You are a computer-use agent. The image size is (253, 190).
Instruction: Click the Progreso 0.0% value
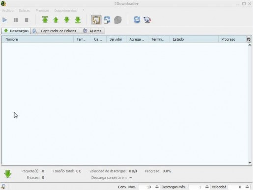167,171
